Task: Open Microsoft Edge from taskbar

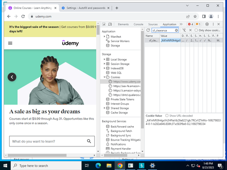Action: 98,165
